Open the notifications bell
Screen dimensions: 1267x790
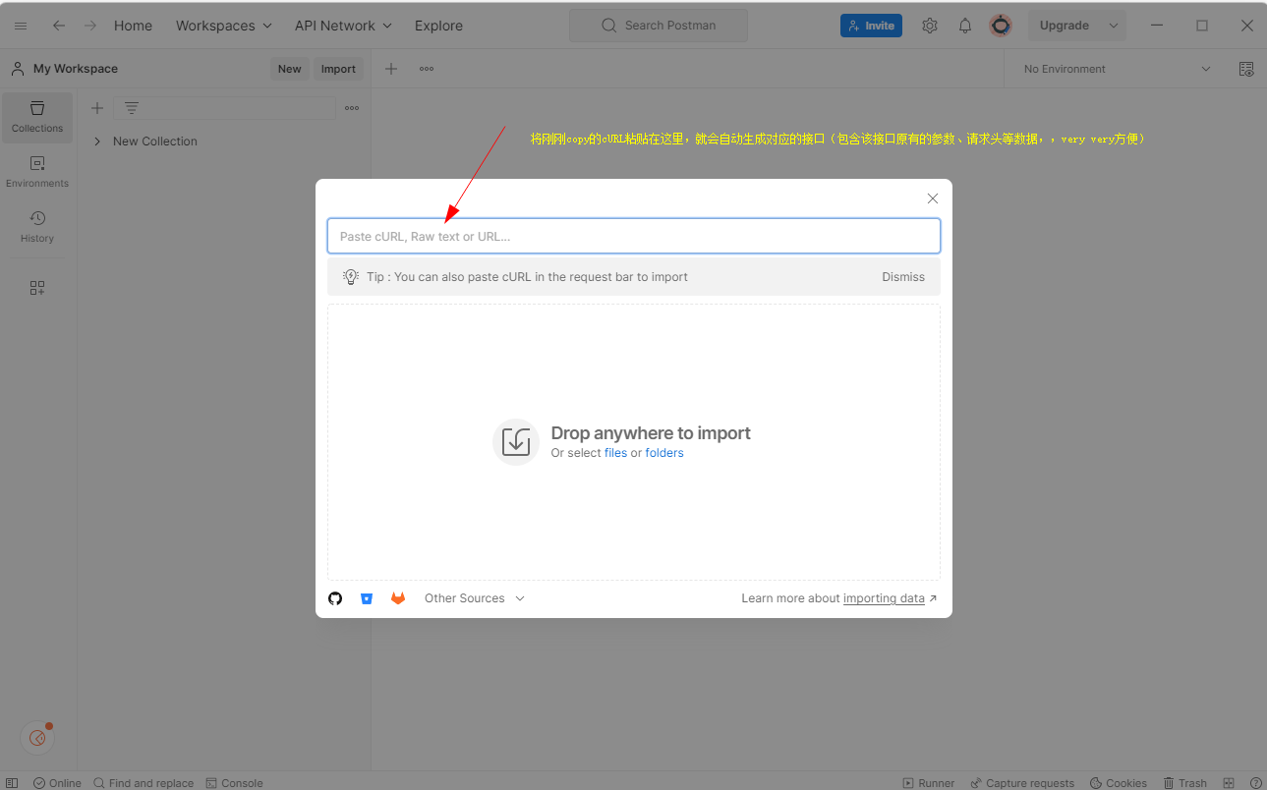(x=965, y=26)
